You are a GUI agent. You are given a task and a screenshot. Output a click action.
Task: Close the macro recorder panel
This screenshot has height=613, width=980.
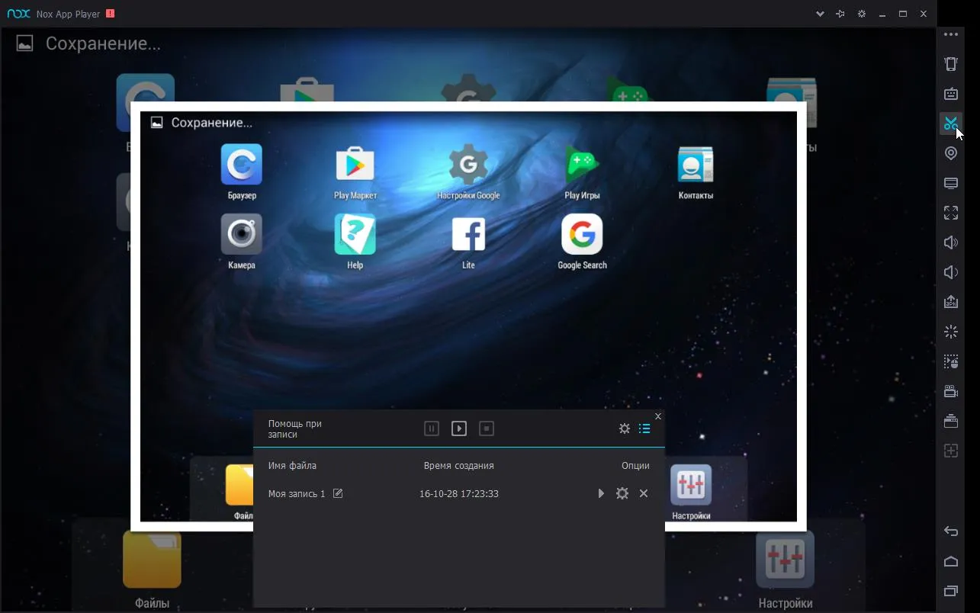pos(658,416)
